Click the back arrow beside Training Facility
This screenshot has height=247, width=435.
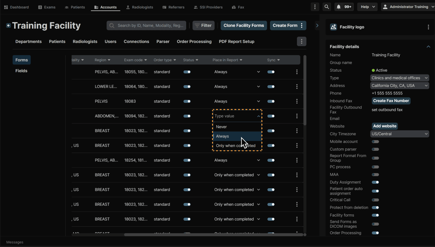click(8, 26)
